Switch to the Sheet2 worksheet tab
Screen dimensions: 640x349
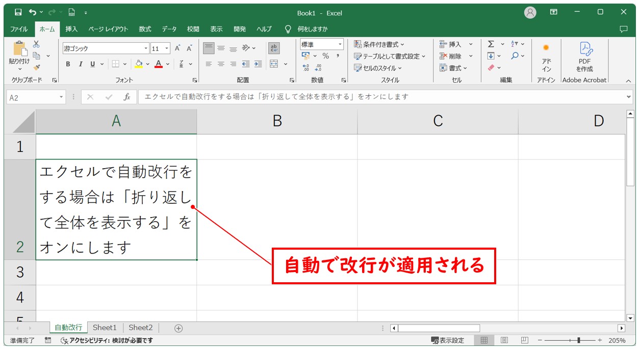point(140,328)
